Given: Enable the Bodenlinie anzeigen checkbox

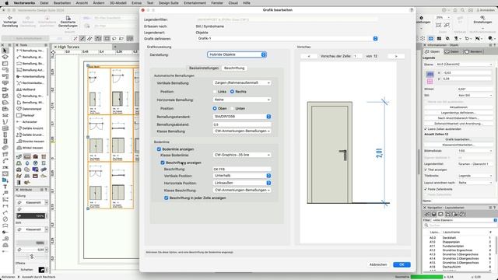Looking at the screenshot, I should coord(159,149).
